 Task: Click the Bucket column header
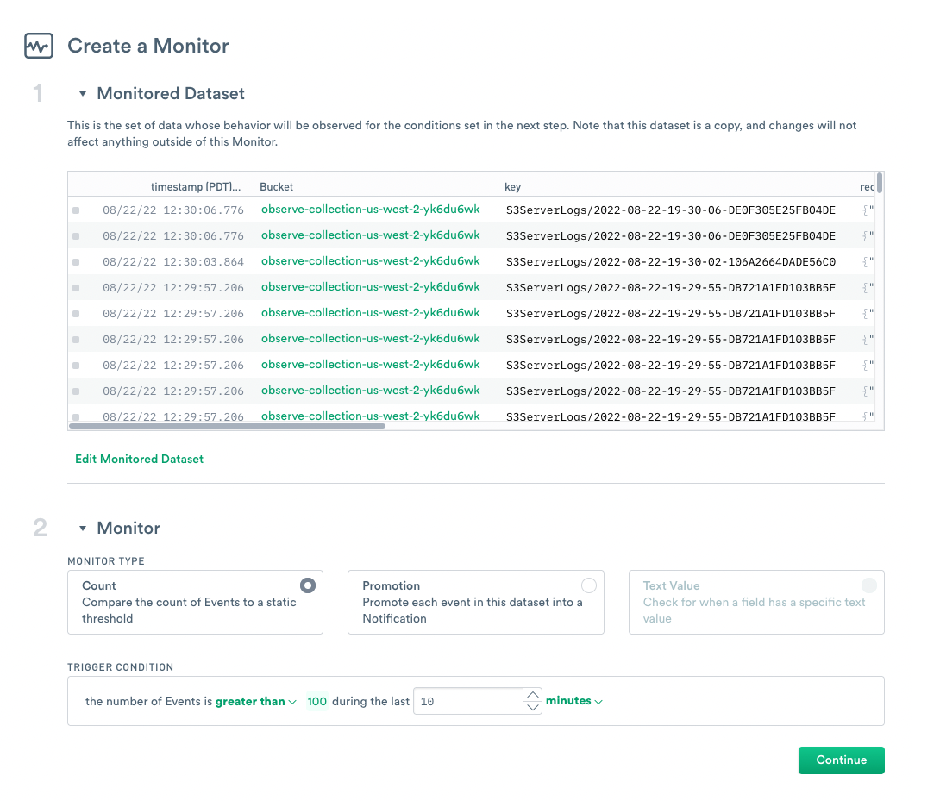276,187
